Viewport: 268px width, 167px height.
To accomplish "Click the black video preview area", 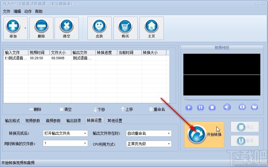I will click(222, 75).
